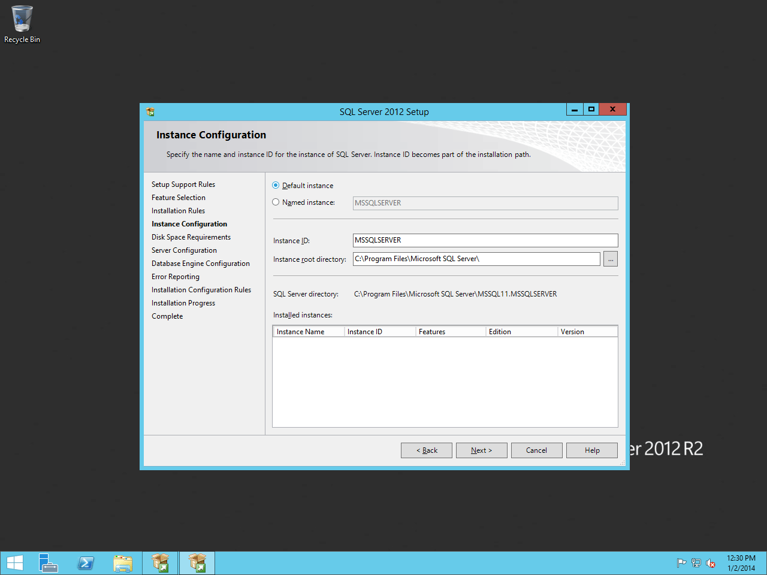Proceed with the Next button

point(482,450)
